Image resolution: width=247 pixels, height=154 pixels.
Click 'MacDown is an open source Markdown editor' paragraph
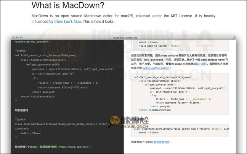click(x=124, y=19)
